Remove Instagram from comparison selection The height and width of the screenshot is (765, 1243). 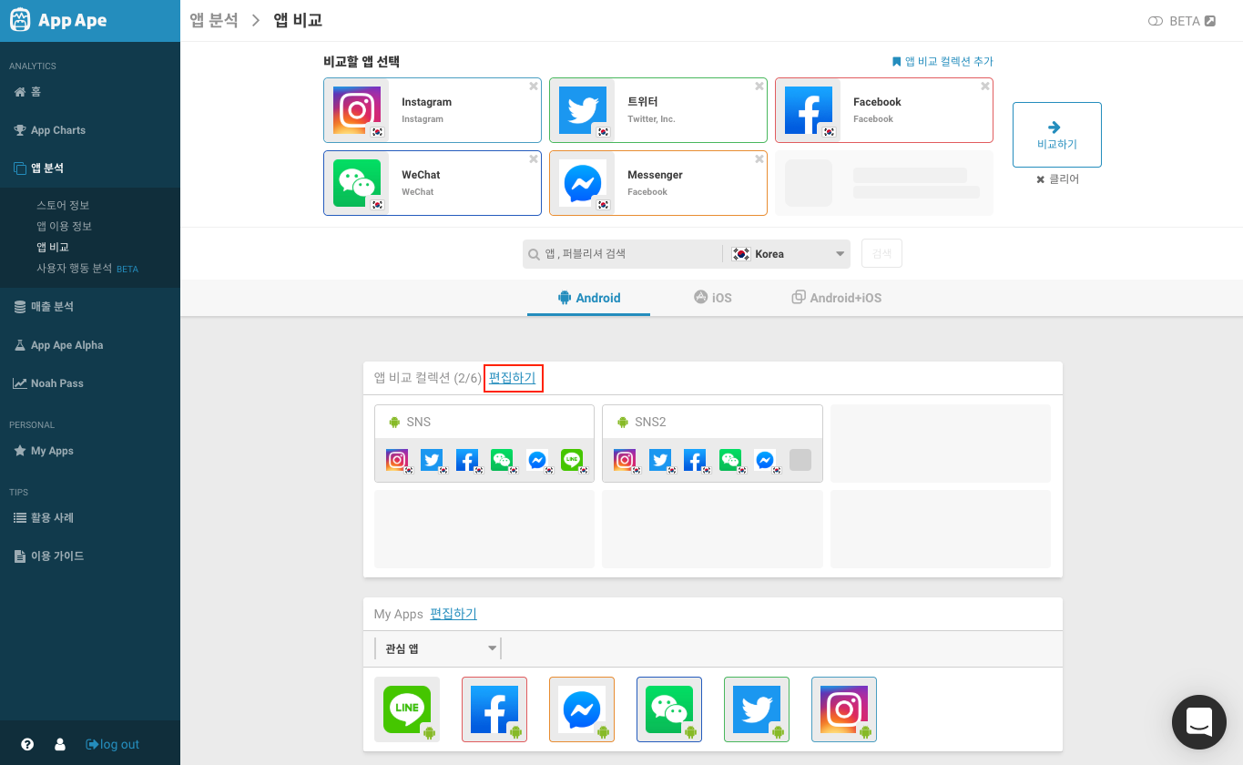click(534, 87)
